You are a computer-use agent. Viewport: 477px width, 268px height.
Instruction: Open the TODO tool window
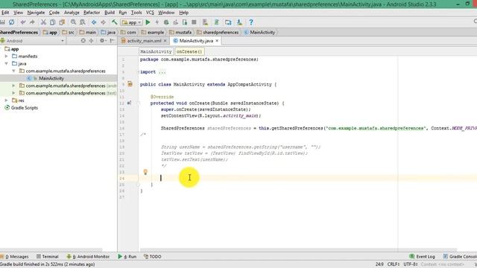tap(152, 257)
